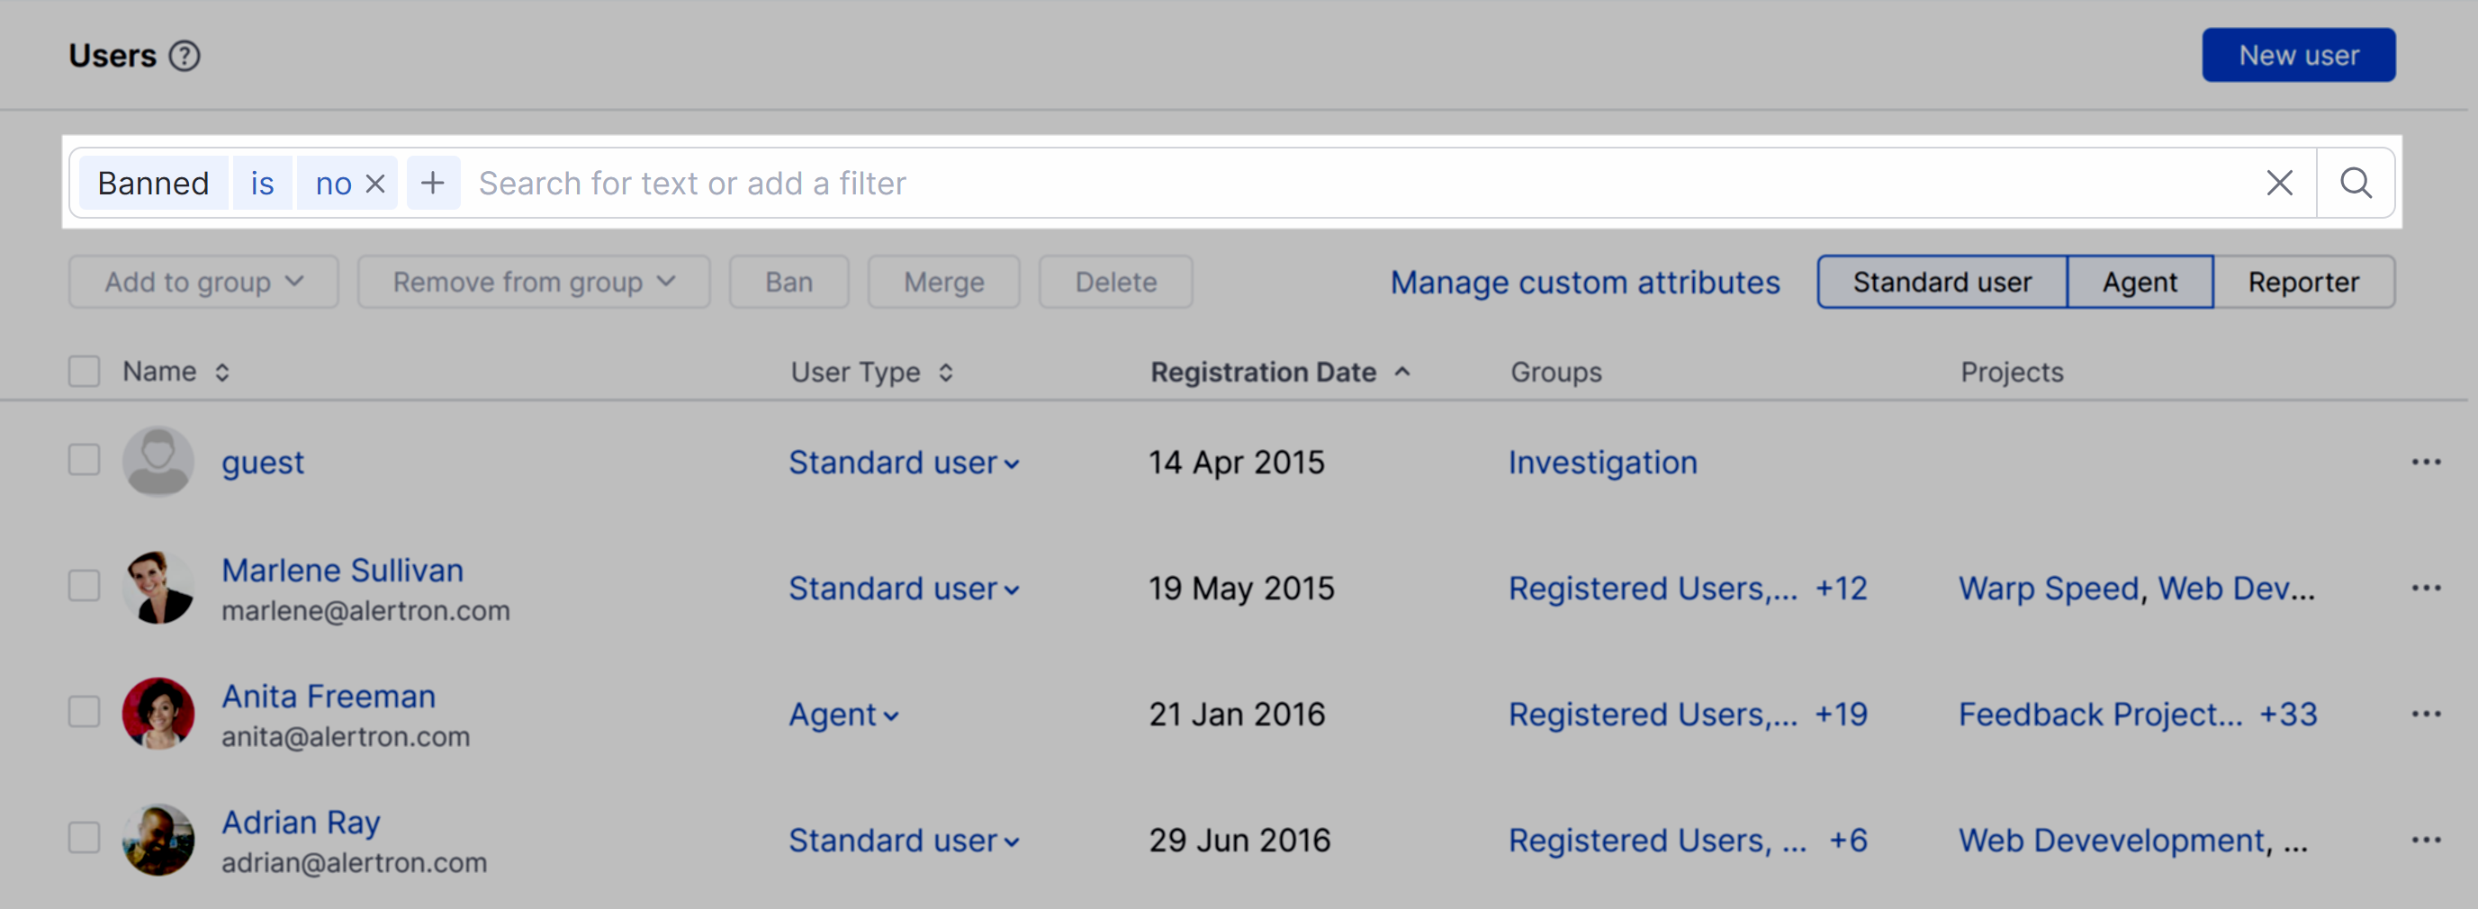Open the ellipsis menu on the guest row
2478x909 pixels.
(x=2427, y=462)
